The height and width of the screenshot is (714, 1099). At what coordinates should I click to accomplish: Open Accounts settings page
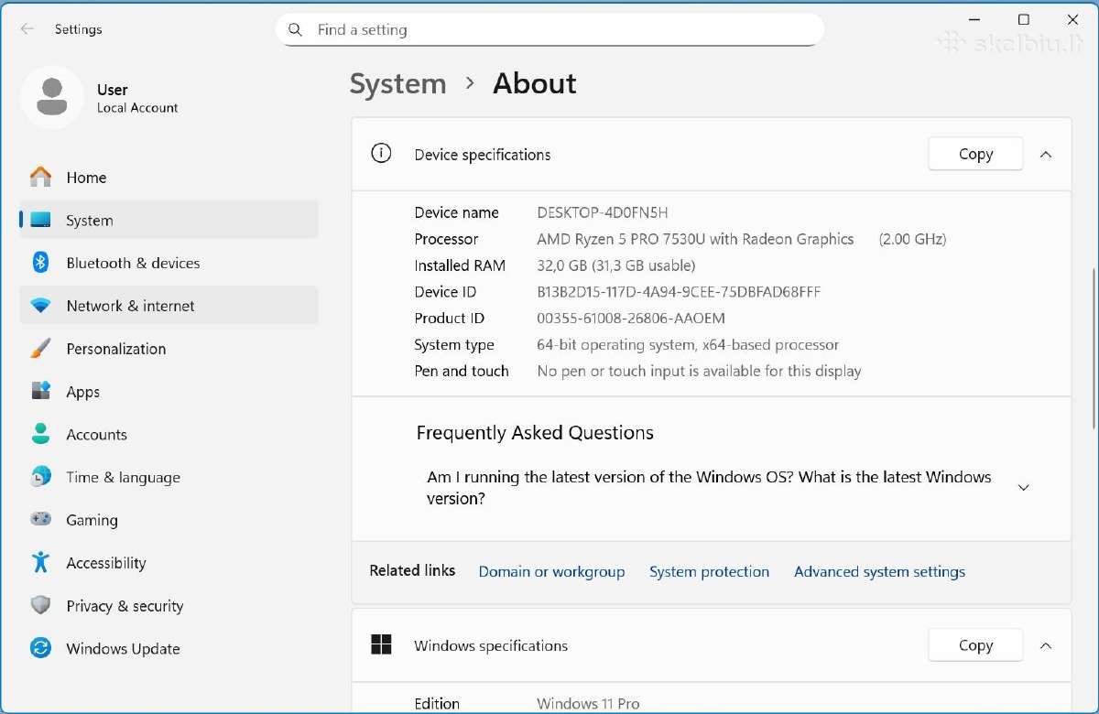(169, 434)
